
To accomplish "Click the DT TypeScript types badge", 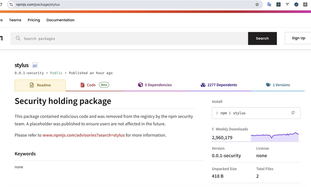I will click(35, 65).
